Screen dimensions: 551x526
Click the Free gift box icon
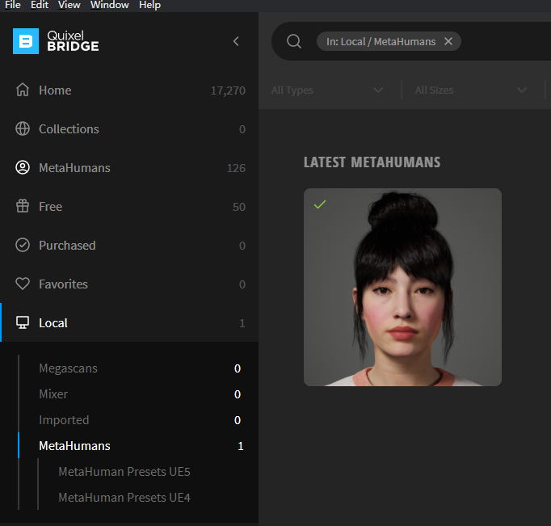(23, 206)
